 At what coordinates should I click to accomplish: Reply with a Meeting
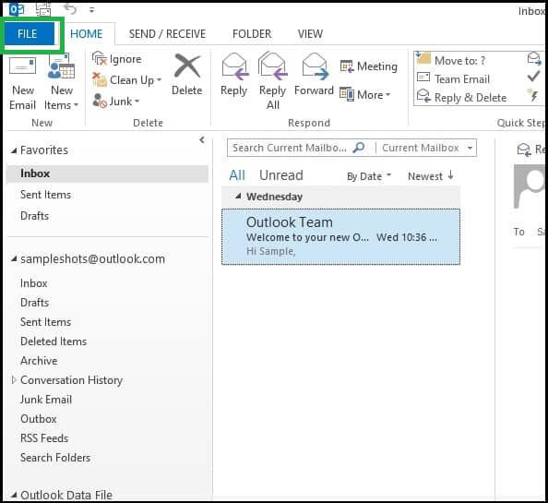(369, 66)
